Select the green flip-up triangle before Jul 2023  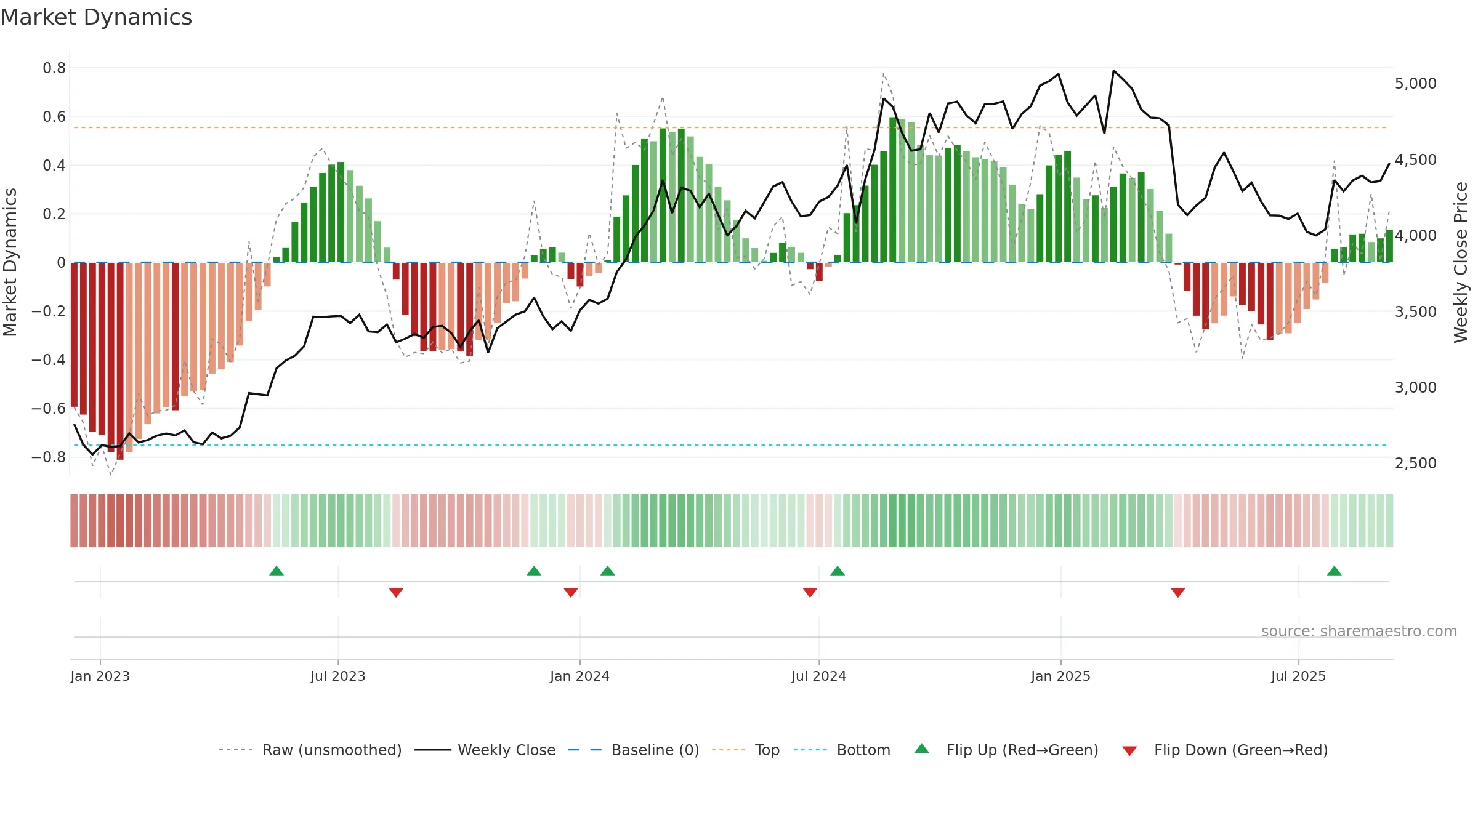[277, 571]
